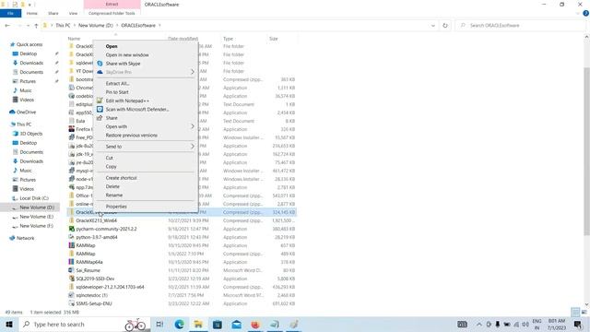Select sqldeveloper-21.2.1.204.1703-x64 file

click(110, 287)
